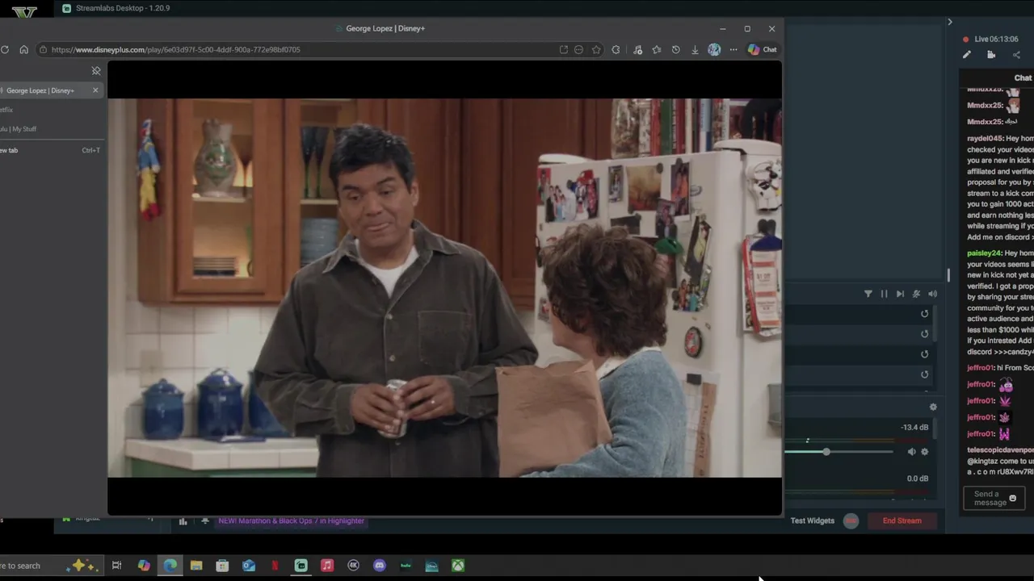Go to Edge home button
The image size is (1034, 581).
coord(23,49)
